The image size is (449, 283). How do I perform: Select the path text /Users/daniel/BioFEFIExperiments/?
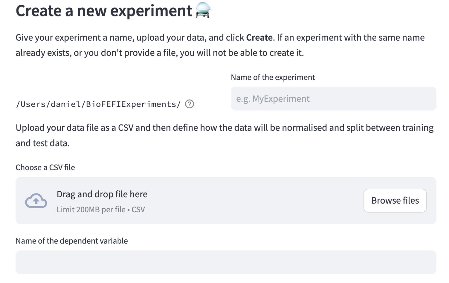click(x=98, y=104)
